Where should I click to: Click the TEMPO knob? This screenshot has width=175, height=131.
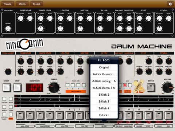(54, 87)
